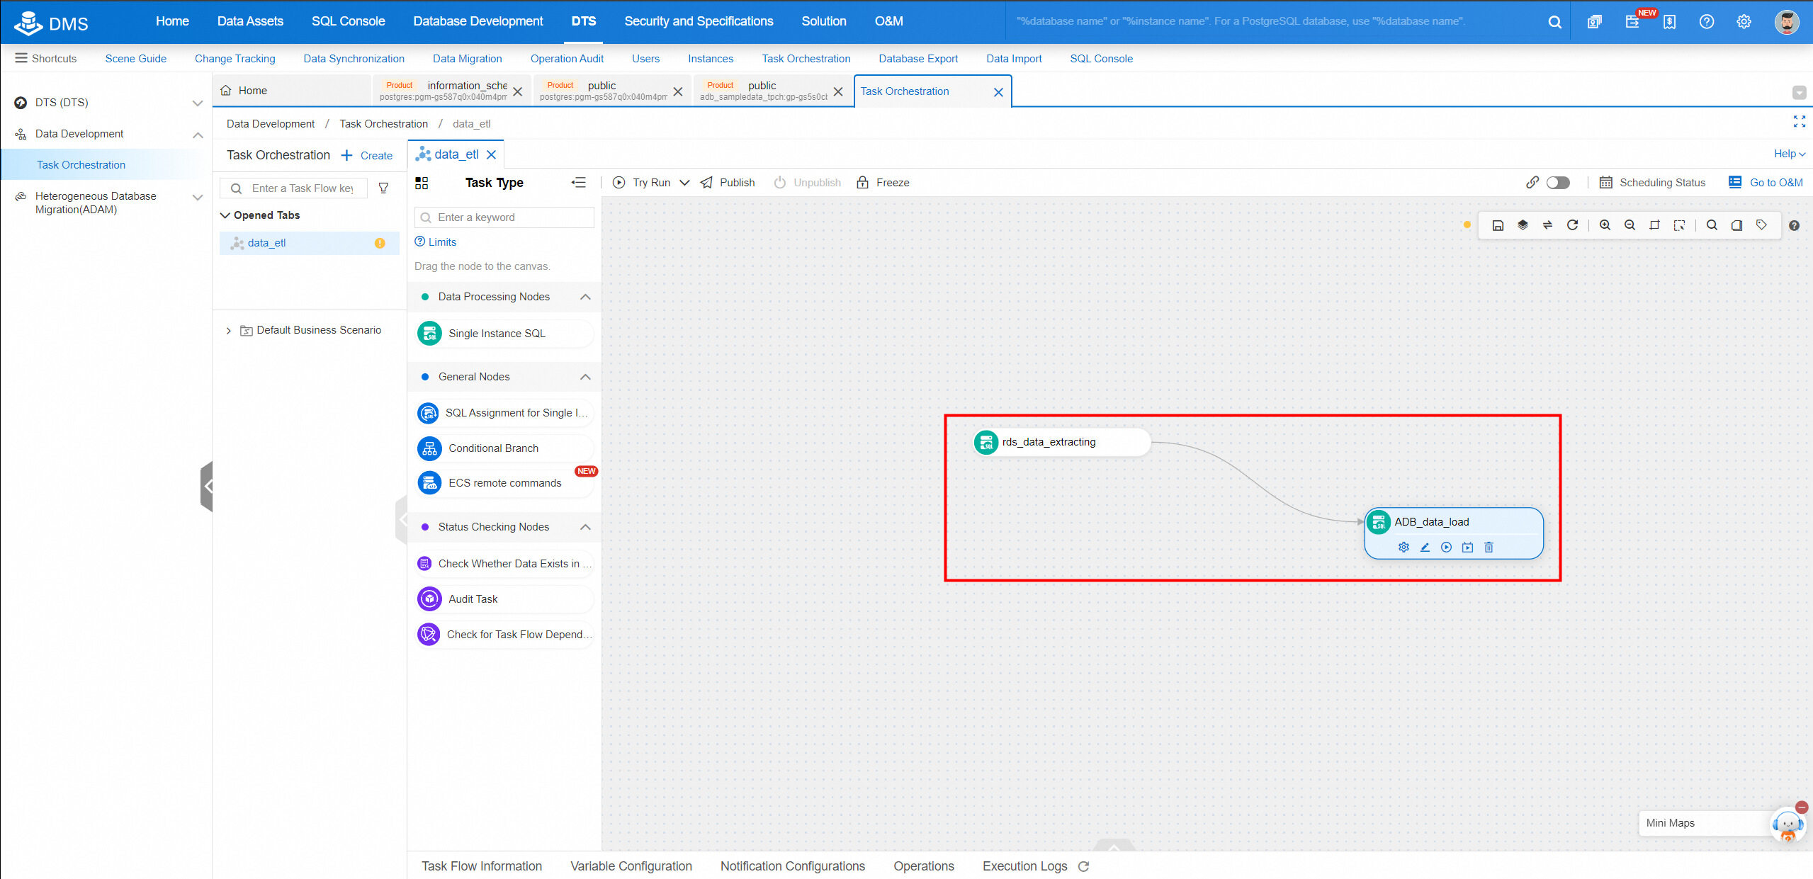Screen dimensions: 1813x879
Task: Click the canvas zoom in icon
Action: click(x=1605, y=225)
